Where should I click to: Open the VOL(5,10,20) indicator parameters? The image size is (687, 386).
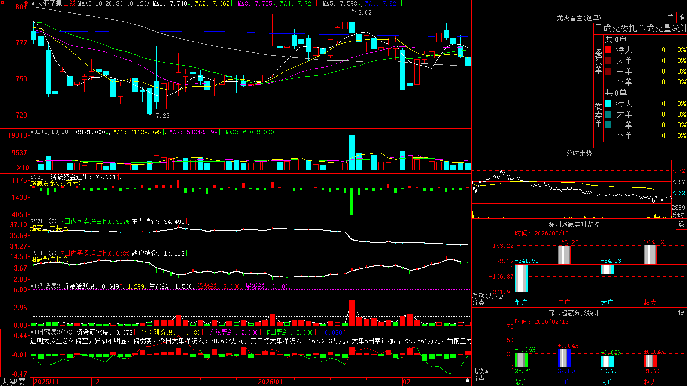pos(51,132)
